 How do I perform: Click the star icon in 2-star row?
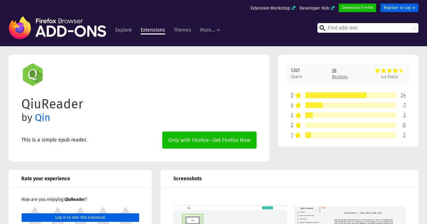click(298, 125)
